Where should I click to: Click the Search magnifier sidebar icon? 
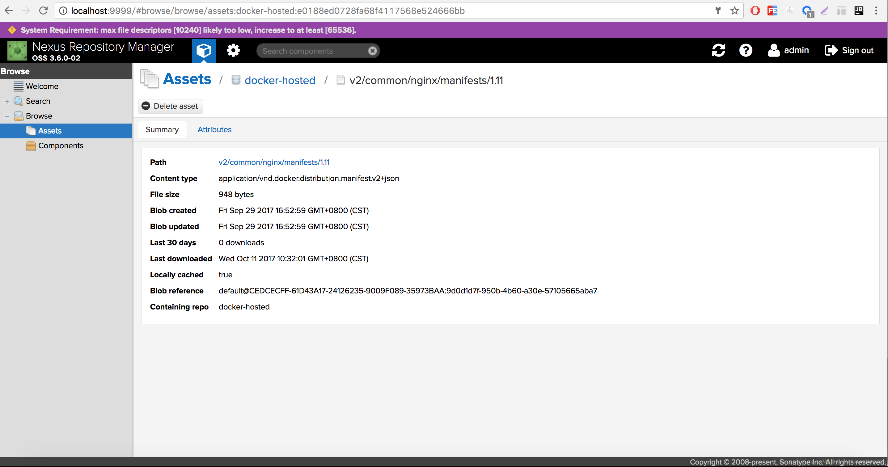coord(18,101)
